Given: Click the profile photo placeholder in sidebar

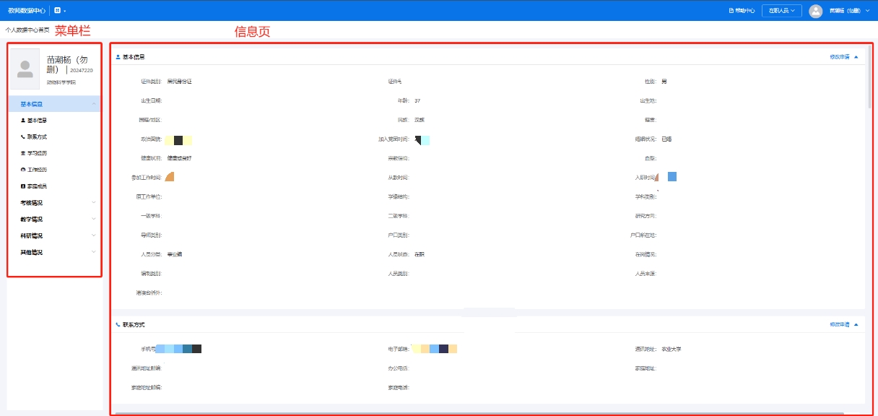Looking at the screenshot, I should [x=25, y=69].
